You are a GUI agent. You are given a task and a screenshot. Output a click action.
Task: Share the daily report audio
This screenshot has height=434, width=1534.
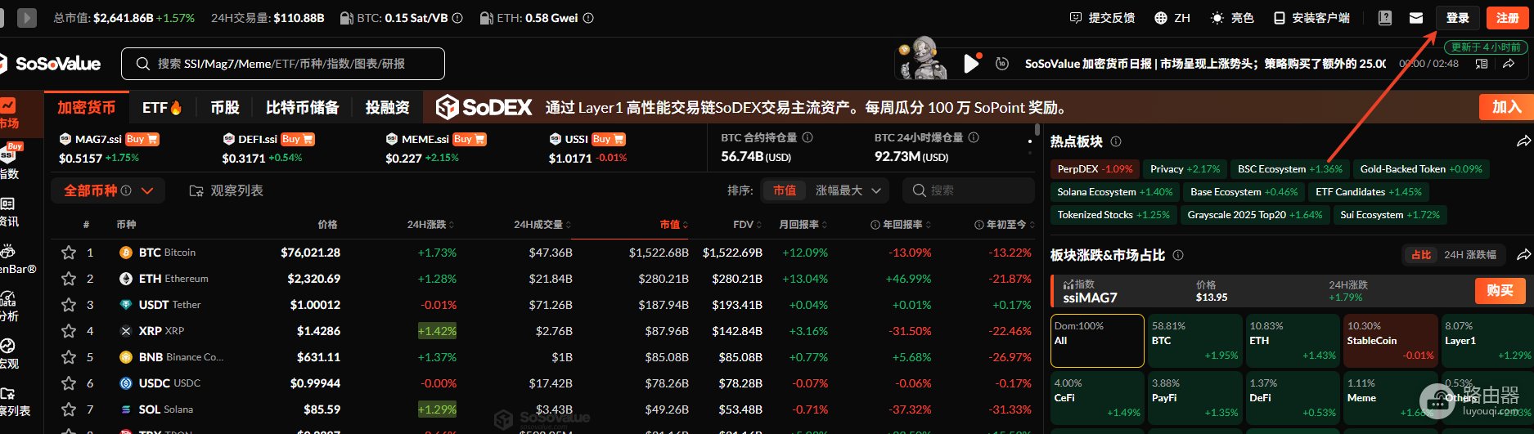(1509, 64)
